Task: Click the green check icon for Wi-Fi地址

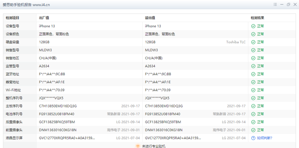Action: pos(253,90)
